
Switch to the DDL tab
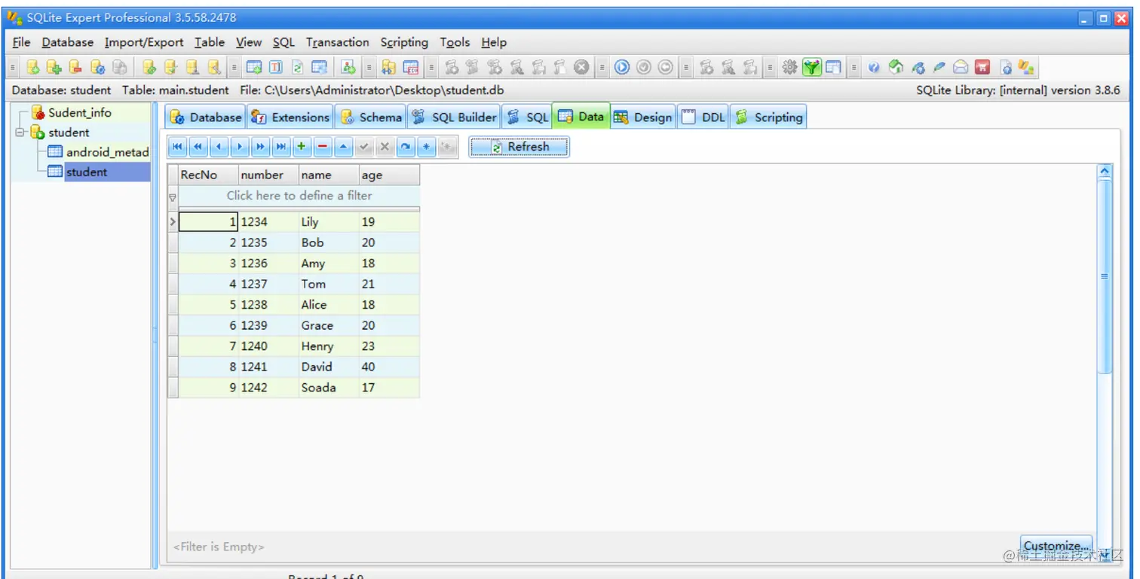tap(703, 117)
